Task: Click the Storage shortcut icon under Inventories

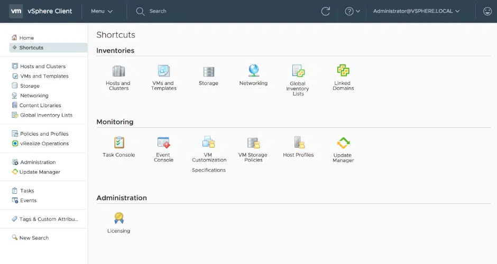Action: click(208, 71)
